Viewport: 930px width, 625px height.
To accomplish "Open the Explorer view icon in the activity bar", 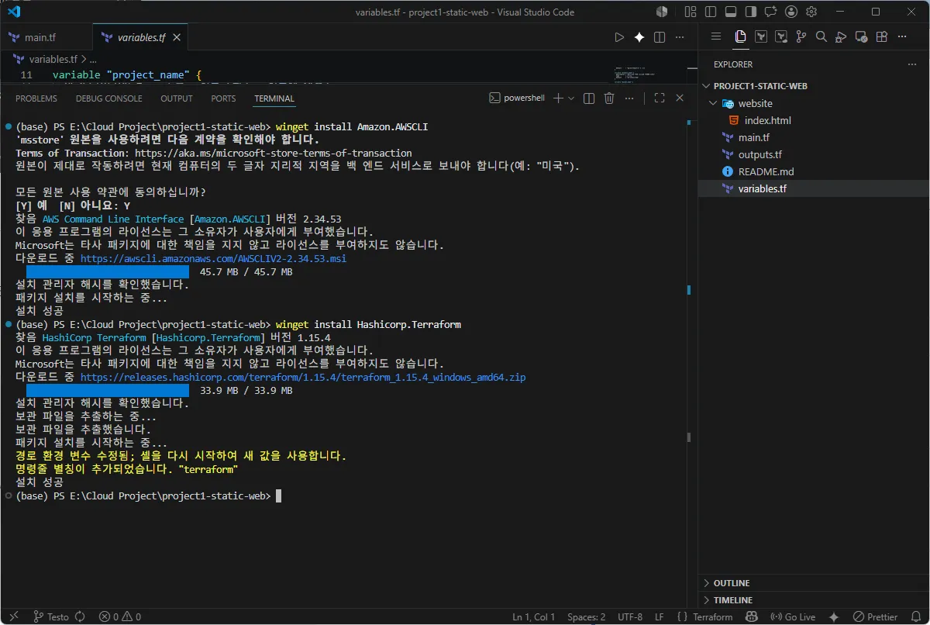I will pyautogui.click(x=741, y=36).
